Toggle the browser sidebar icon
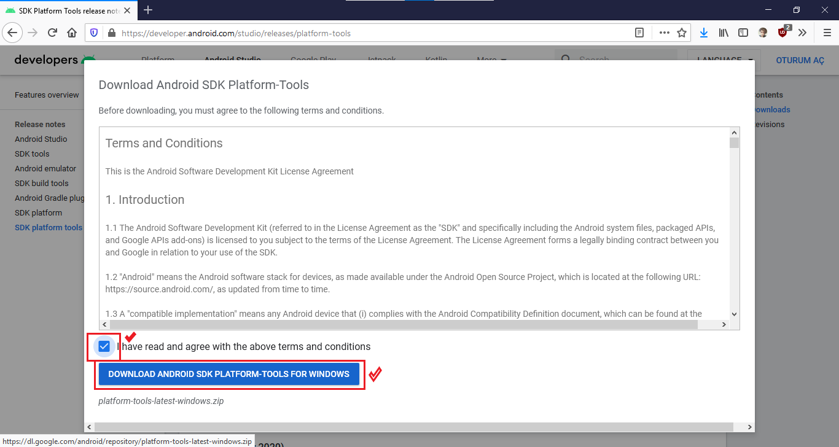The width and height of the screenshot is (839, 447). point(743,33)
